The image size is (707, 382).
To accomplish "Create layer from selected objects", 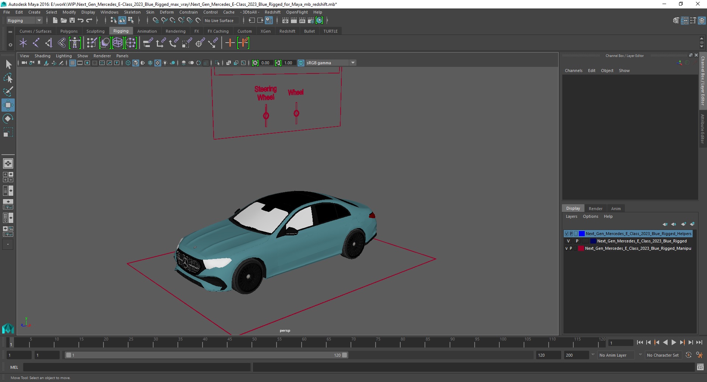I will (x=692, y=224).
